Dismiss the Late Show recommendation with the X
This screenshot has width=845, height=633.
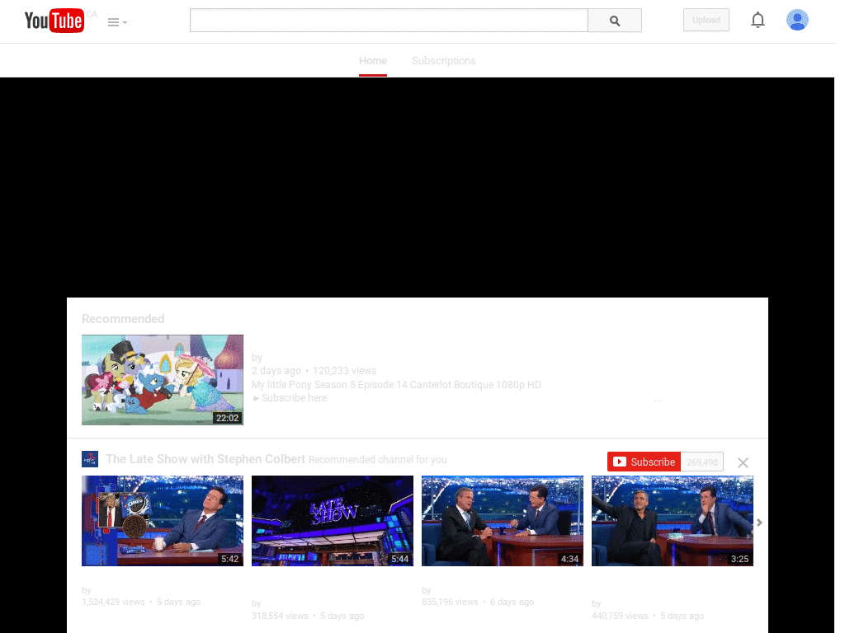(743, 462)
